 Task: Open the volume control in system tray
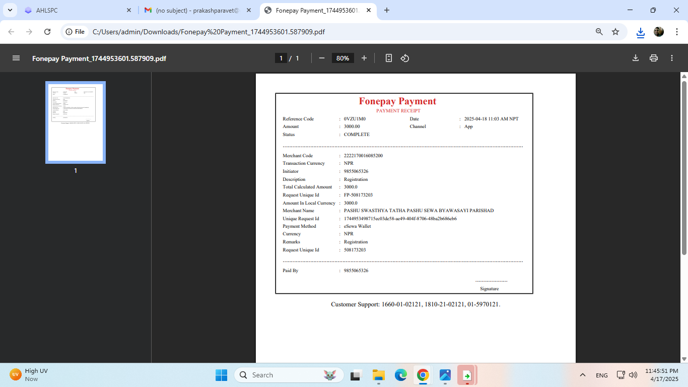633,375
